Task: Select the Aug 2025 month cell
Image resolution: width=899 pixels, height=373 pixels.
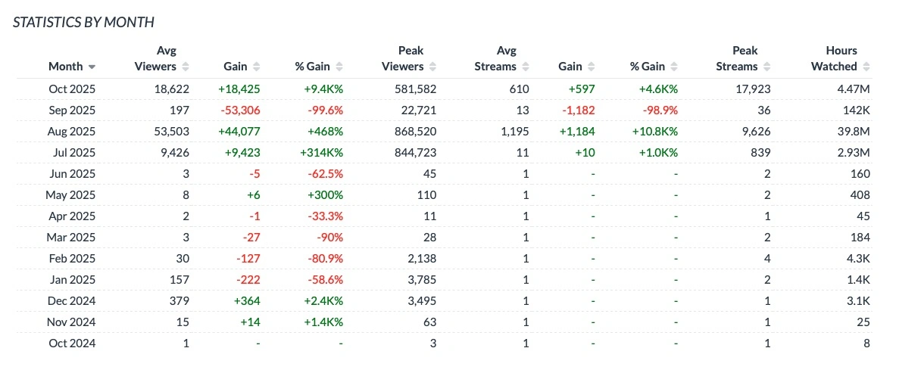Action: click(x=72, y=131)
